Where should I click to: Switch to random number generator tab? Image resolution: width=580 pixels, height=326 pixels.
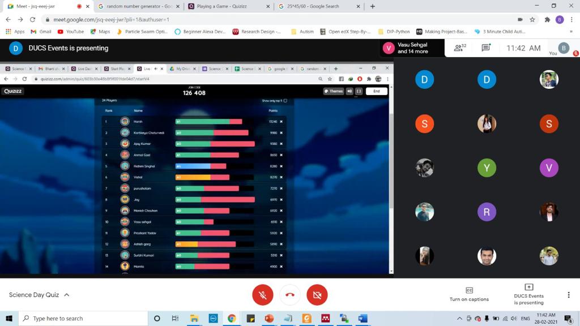(135, 6)
